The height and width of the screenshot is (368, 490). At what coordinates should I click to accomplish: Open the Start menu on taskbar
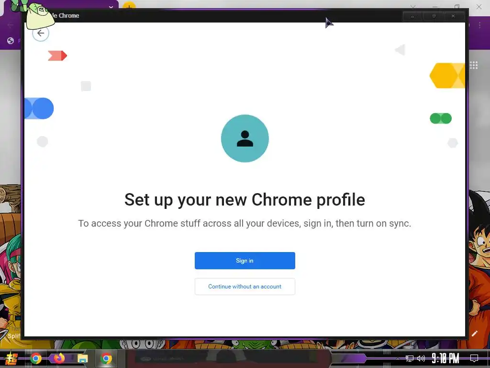point(11,358)
